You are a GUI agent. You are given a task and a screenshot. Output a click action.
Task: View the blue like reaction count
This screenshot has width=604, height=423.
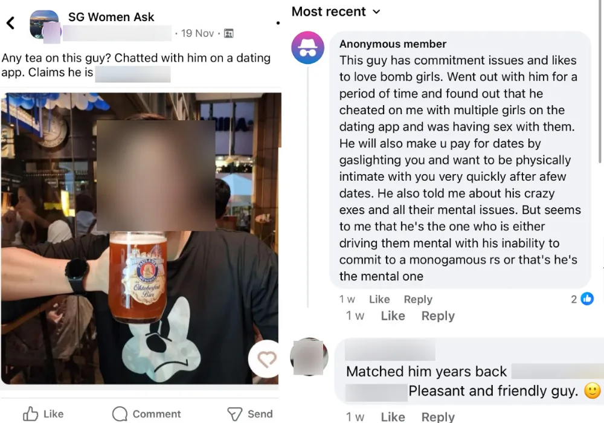coord(582,299)
